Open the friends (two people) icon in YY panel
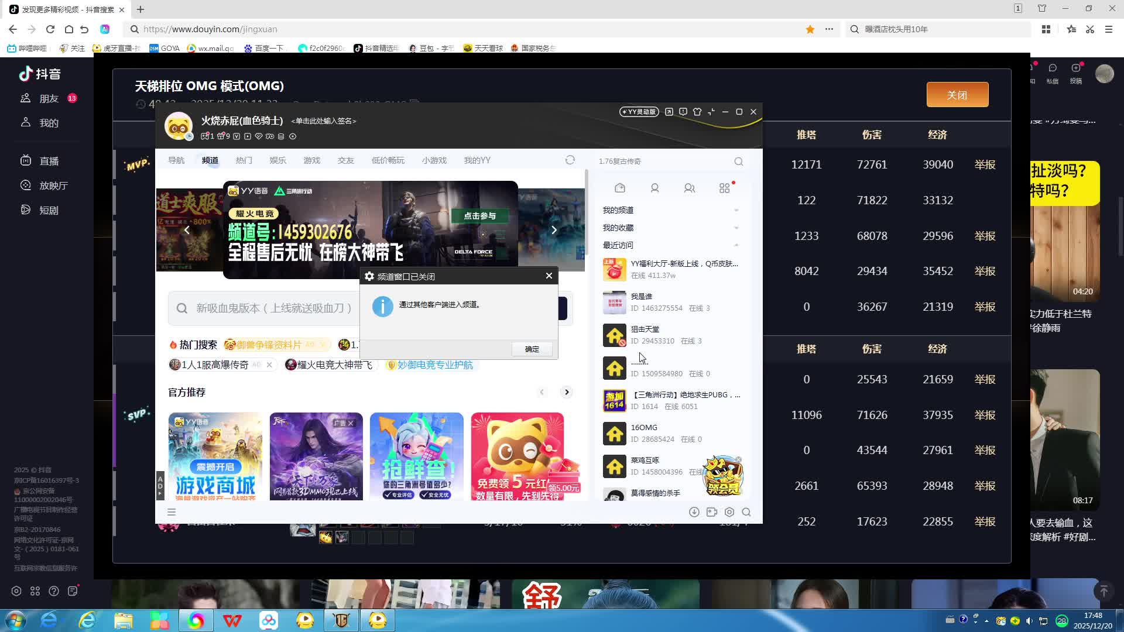The height and width of the screenshot is (632, 1124). click(690, 188)
